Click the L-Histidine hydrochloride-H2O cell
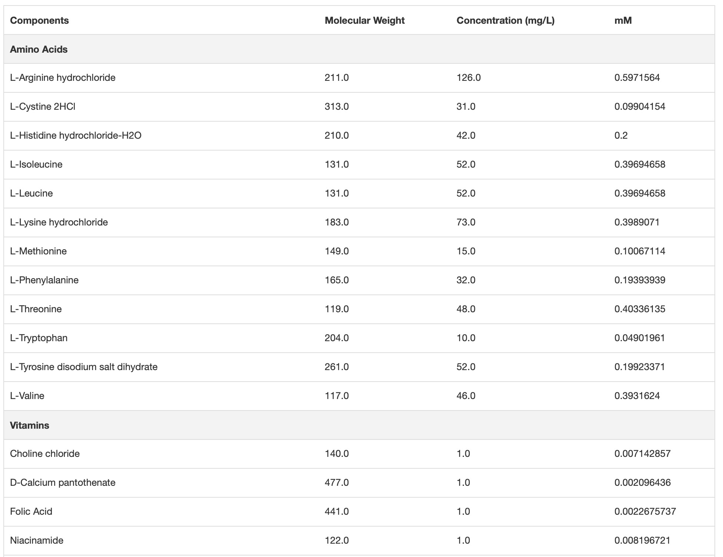 tap(76, 135)
